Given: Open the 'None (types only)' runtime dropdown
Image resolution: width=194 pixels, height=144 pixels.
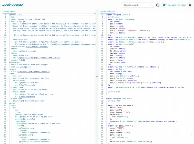Looking at the screenshot, I should (138, 5).
